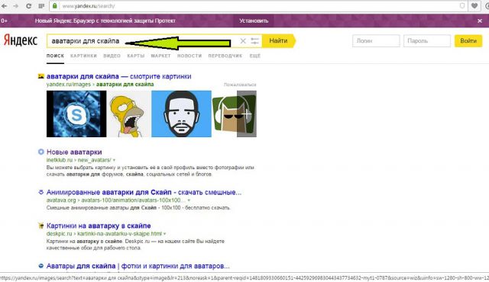Viewport: 489px width, 282px height.
Task: Switch to the Видео tab
Action: click(x=112, y=56)
